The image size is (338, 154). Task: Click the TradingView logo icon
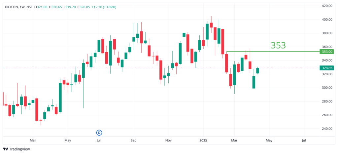click(5, 149)
